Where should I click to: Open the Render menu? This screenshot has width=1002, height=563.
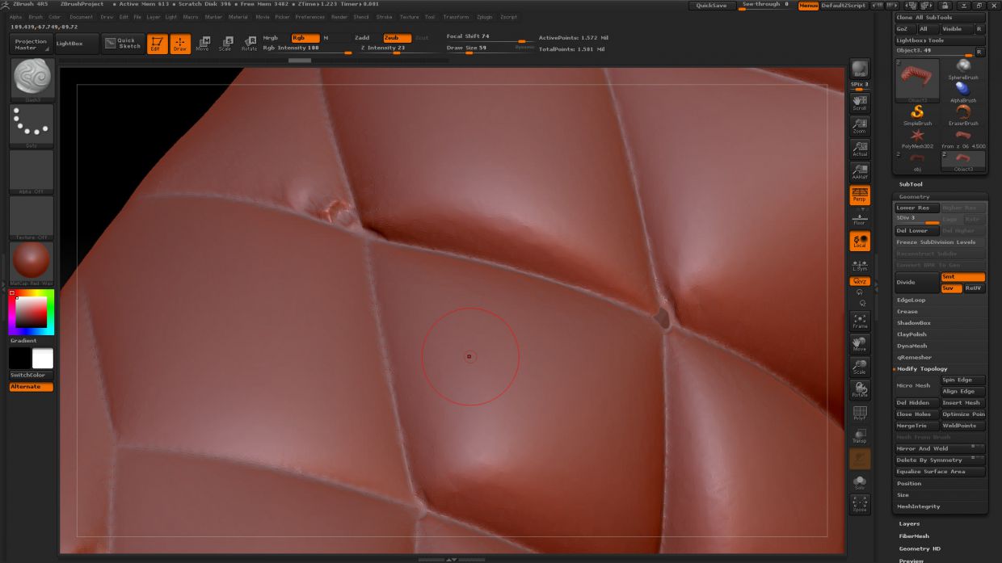[x=339, y=17]
